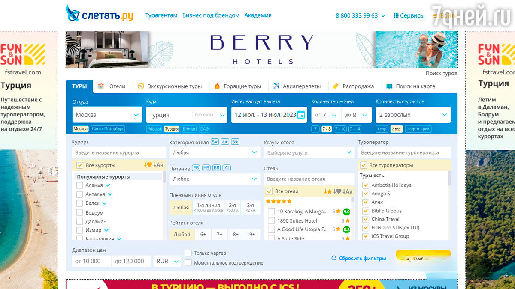Switch to the ТУРЫ tab

click(x=79, y=86)
